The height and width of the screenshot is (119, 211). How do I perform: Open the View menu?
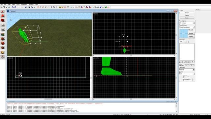pos(13,4)
